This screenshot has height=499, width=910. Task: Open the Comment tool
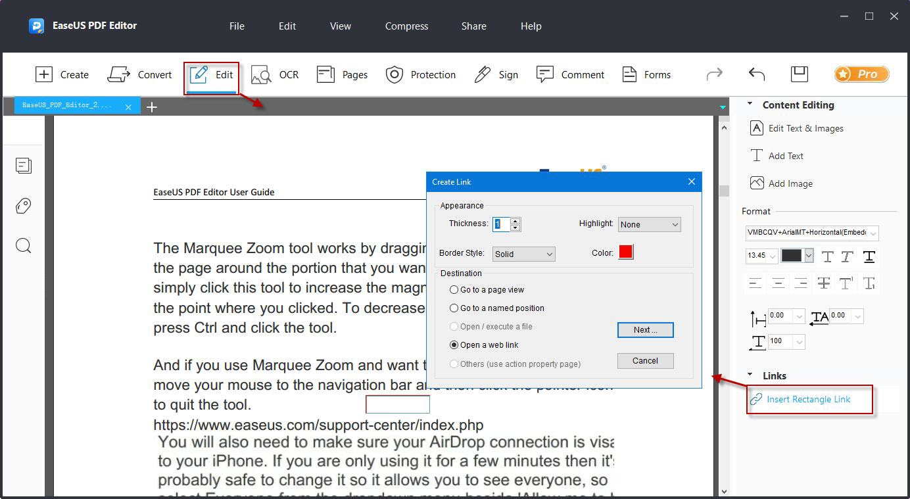tap(544, 74)
